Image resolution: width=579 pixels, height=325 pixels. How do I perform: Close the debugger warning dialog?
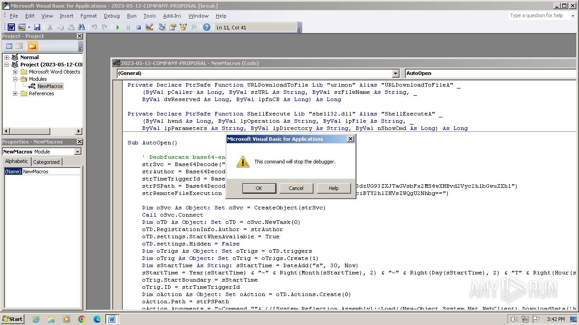pyautogui.click(x=350, y=139)
